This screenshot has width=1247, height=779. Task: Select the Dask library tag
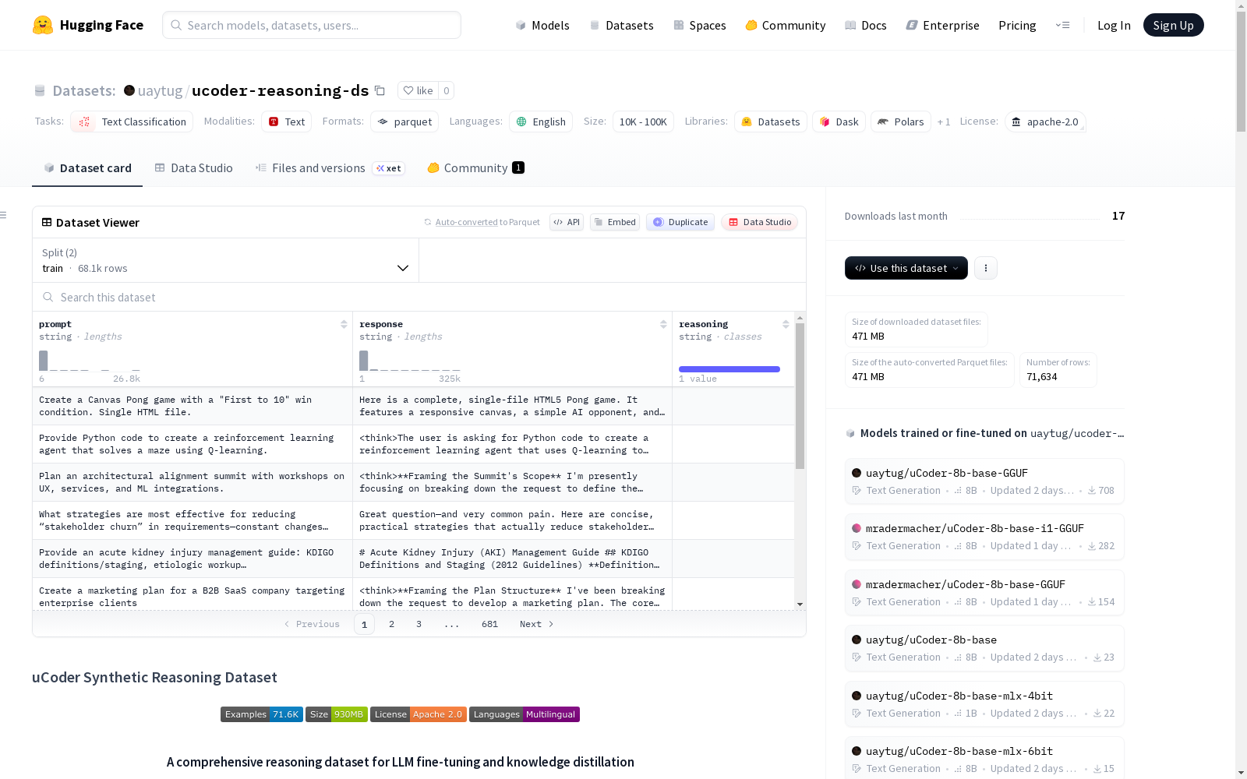pyautogui.click(x=839, y=122)
